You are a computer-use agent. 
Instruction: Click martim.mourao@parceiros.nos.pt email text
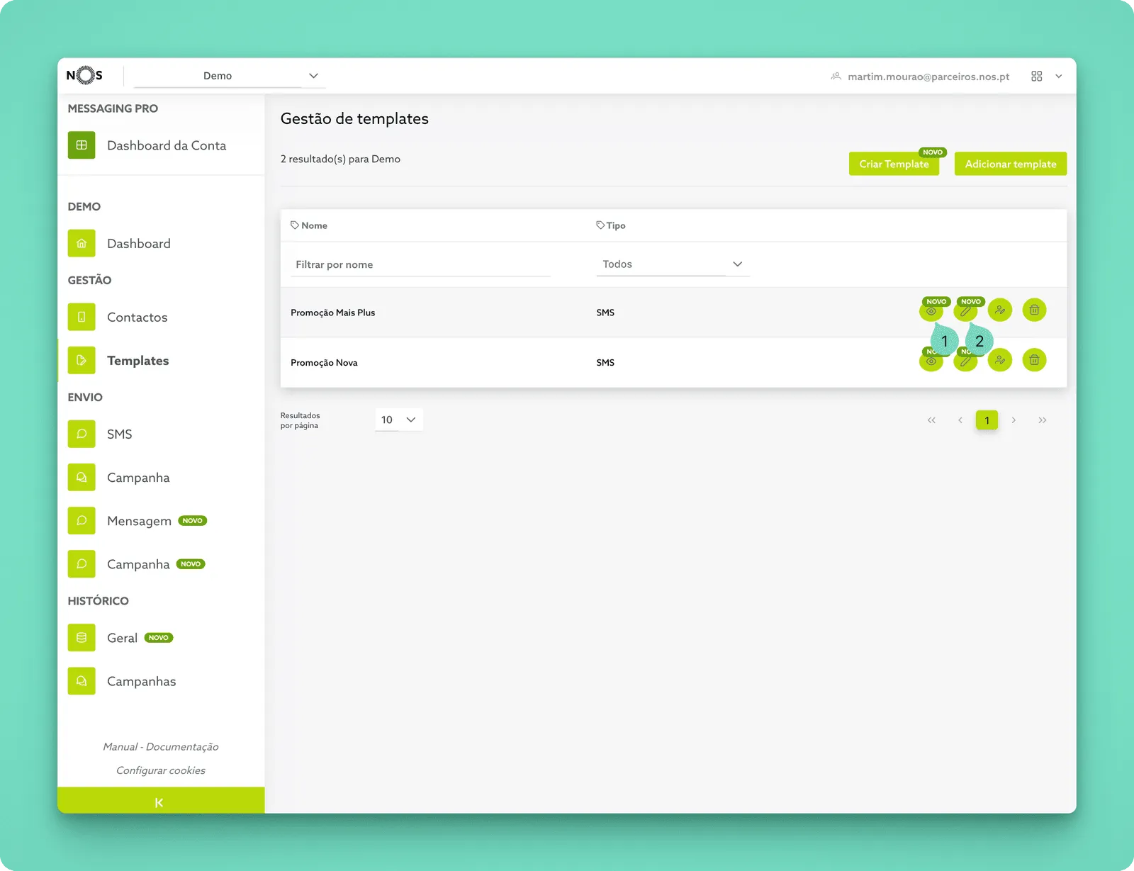coord(928,77)
